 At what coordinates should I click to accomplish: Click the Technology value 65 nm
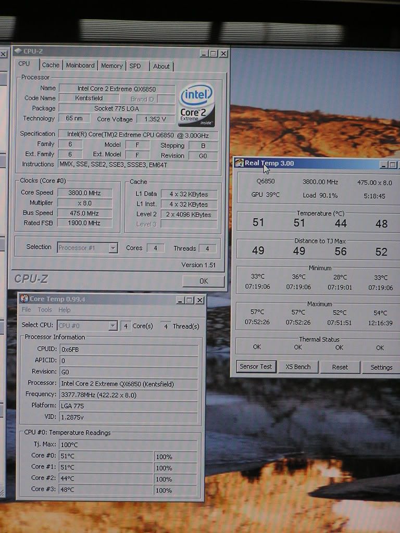[x=74, y=118]
